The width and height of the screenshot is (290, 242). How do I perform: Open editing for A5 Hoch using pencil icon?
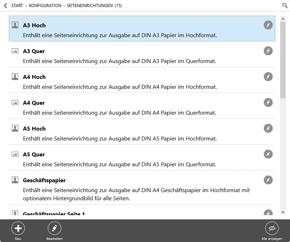coord(268,128)
